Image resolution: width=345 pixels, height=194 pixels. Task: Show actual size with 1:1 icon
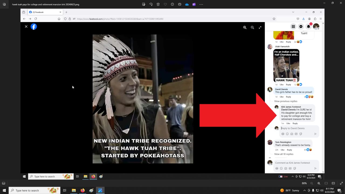click(333, 183)
